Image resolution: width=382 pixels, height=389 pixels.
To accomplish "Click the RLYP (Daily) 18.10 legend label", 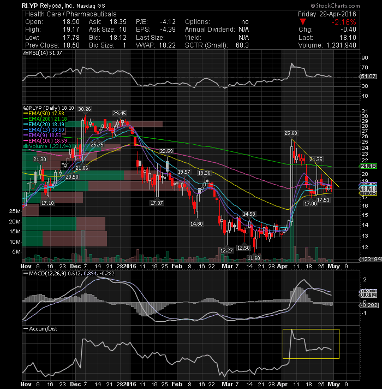I will pos(51,108).
